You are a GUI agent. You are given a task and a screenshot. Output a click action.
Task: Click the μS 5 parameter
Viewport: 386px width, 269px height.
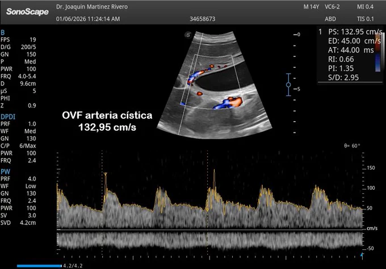(x=18, y=91)
